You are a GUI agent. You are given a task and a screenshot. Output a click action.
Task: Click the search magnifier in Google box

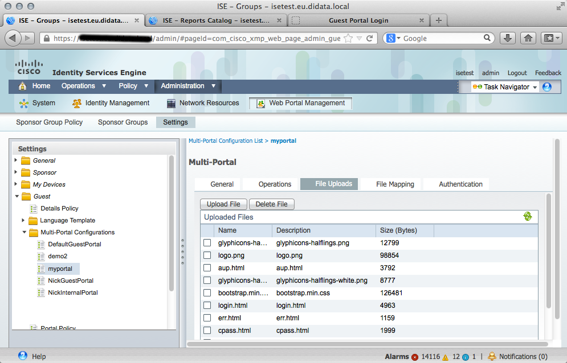(x=487, y=38)
